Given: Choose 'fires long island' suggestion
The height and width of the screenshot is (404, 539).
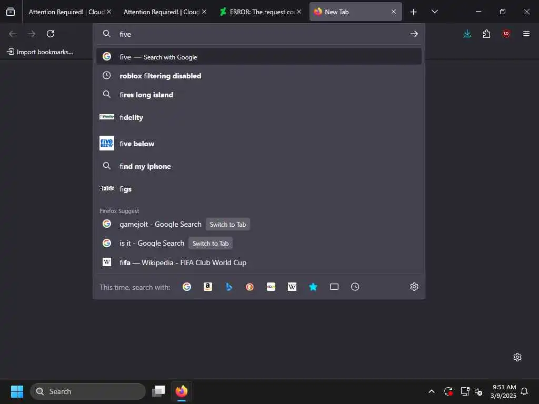Looking at the screenshot, I should 259,95.
